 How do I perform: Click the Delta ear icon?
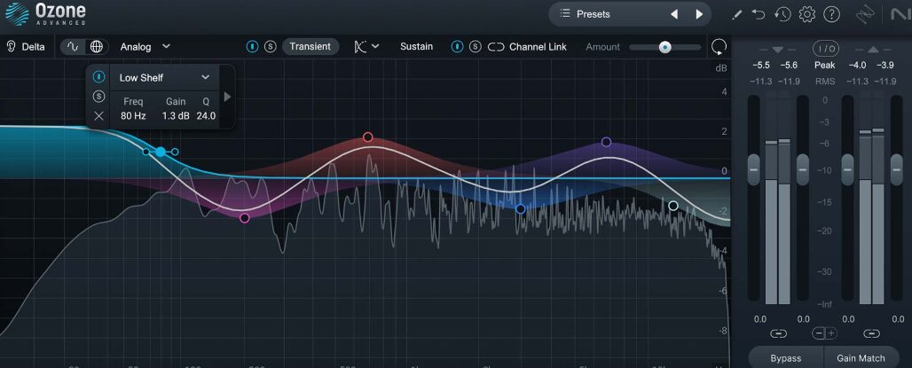(12, 46)
